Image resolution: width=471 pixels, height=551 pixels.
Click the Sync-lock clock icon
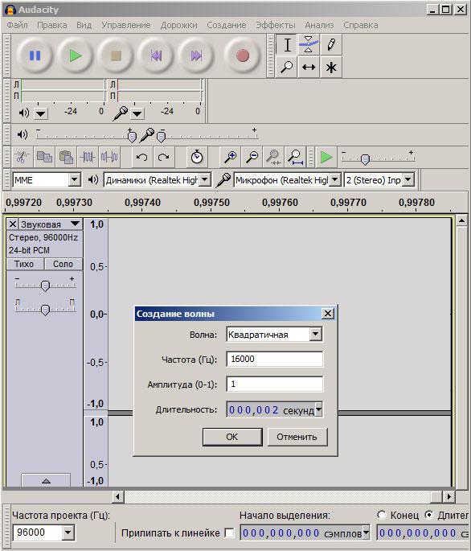197,157
